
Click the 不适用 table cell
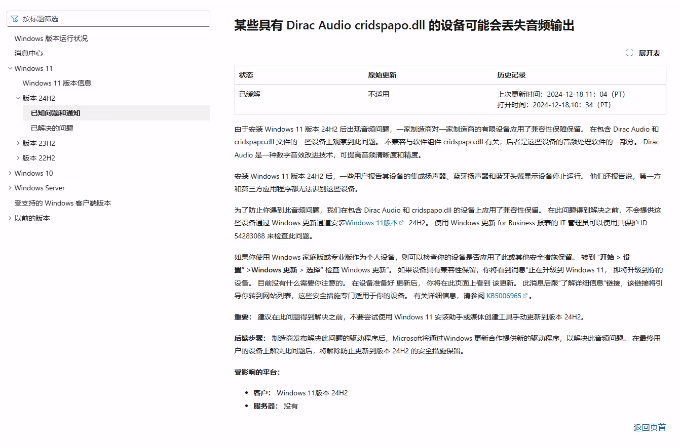click(379, 94)
